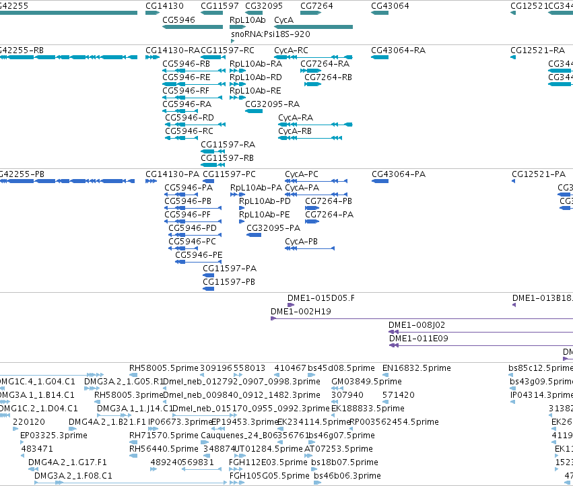573x486 pixels.
Task: Click protein CycA-PA
Action: click(x=302, y=188)
